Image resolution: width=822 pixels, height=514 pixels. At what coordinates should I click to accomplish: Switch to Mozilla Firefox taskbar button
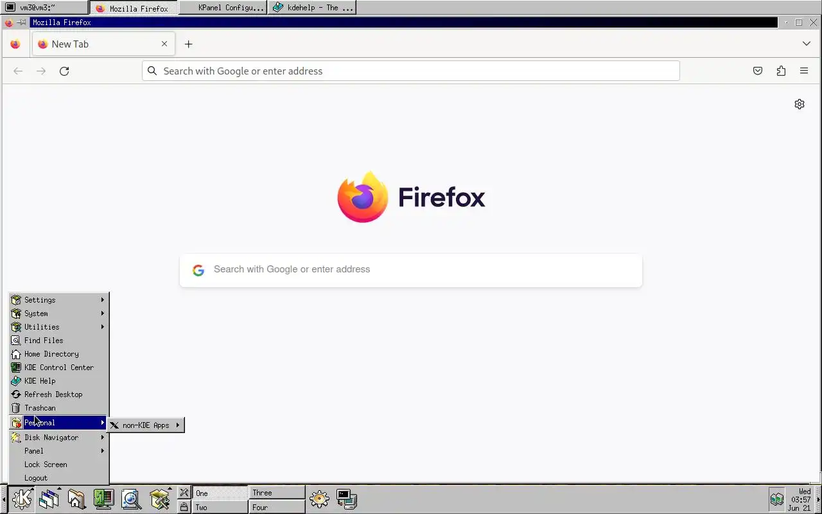[134, 8]
